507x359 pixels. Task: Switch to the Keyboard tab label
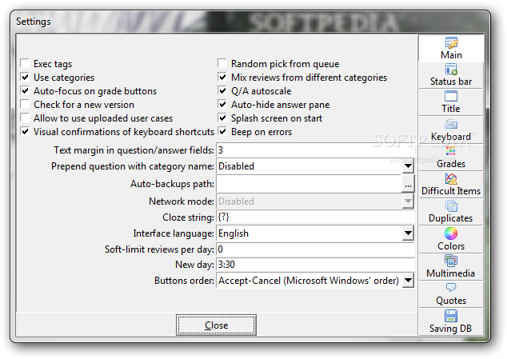coord(451,137)
